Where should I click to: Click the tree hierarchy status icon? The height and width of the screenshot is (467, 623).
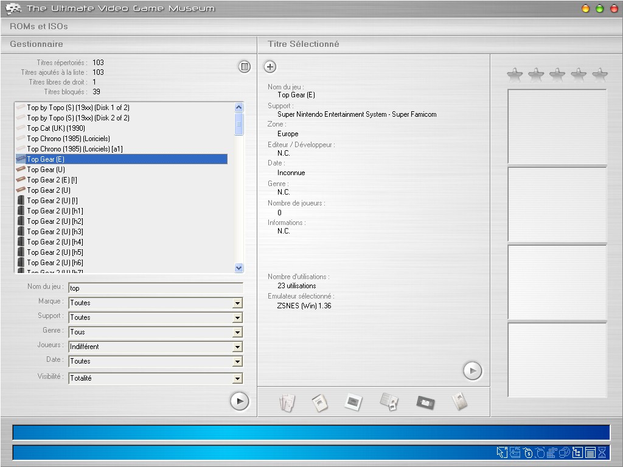[577, 452]
